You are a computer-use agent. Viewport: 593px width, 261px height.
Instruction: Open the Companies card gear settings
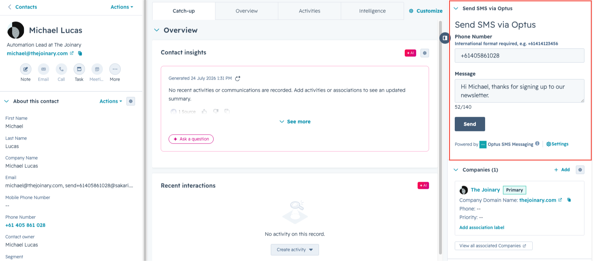coord(580,170)
